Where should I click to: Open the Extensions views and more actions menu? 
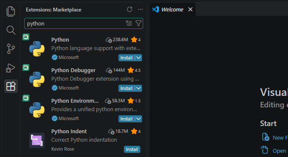click(x=141, y=9)
